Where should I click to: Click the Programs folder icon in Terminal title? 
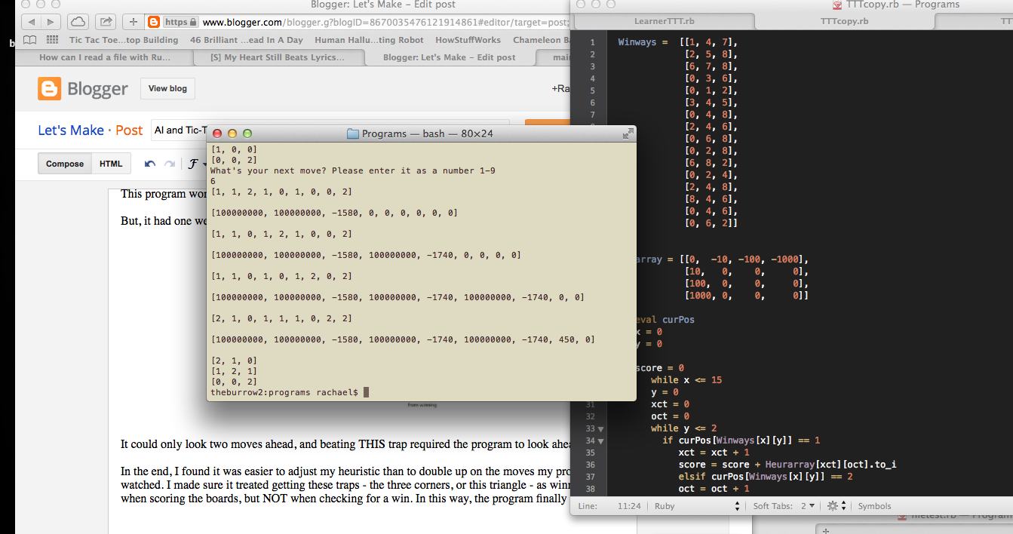pos(352,133)
